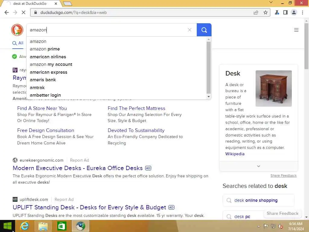Open 'Devoted To Sustainability' link
Viewport: 309px width, 232px height.
pyautogui.click(x=136, y=130)
